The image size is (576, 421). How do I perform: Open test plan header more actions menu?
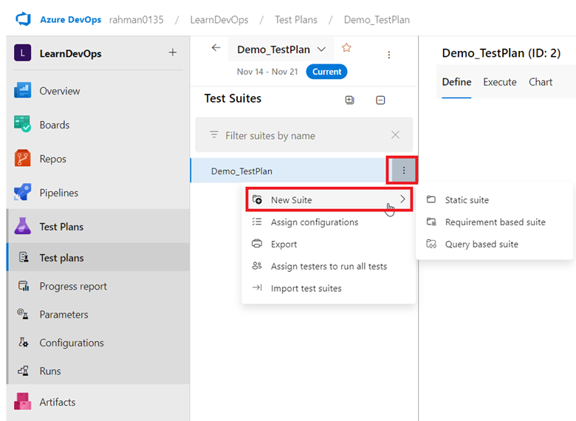[x=389, y=55]
